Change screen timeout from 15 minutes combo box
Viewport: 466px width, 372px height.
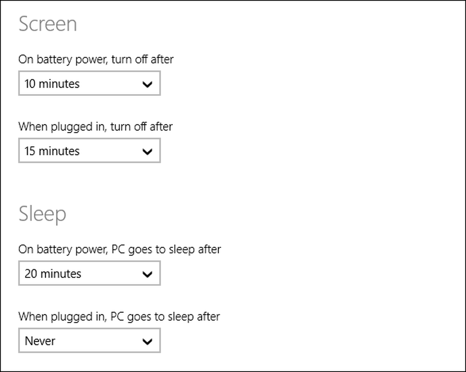pyautogui.click(x=89, y=150)
